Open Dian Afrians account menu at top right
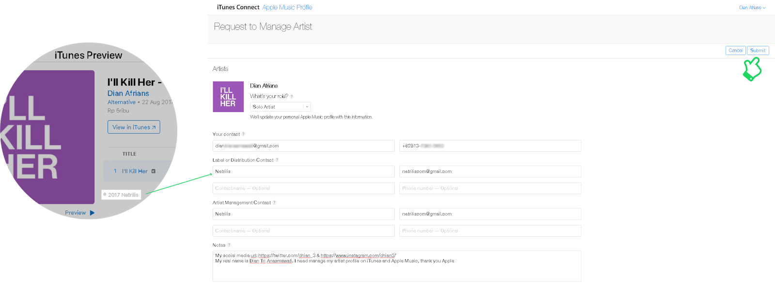775x285 pixels. click(752, 8)
